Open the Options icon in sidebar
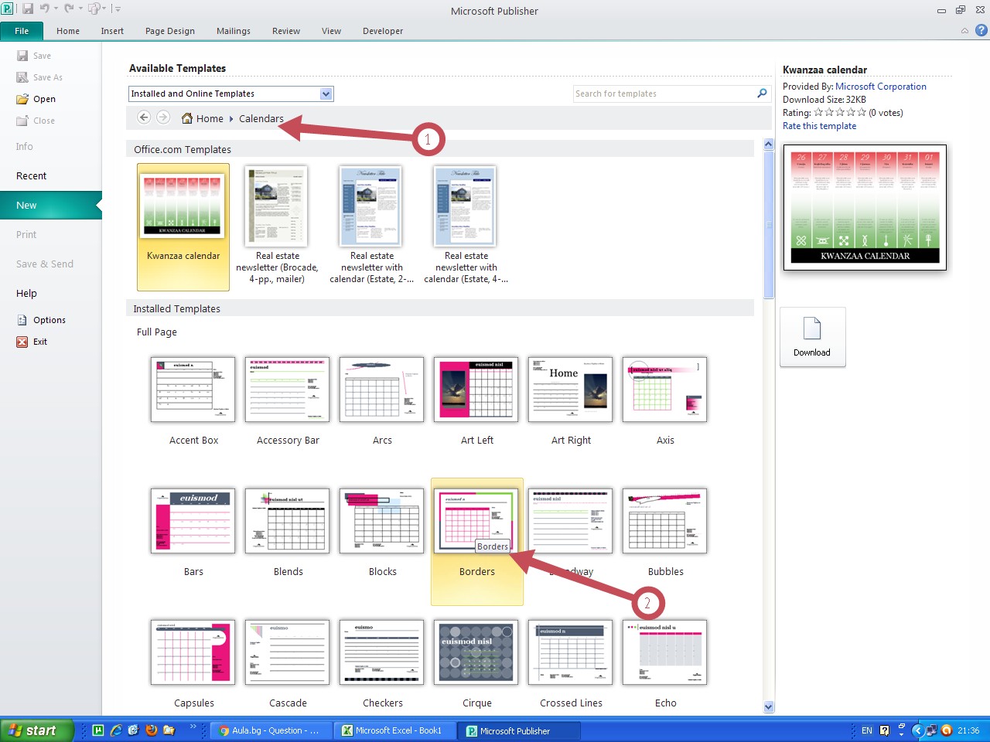The image size is (990, 742). 22,320
